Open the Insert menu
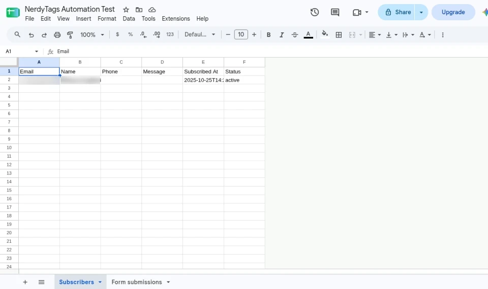 click(83, 19)
